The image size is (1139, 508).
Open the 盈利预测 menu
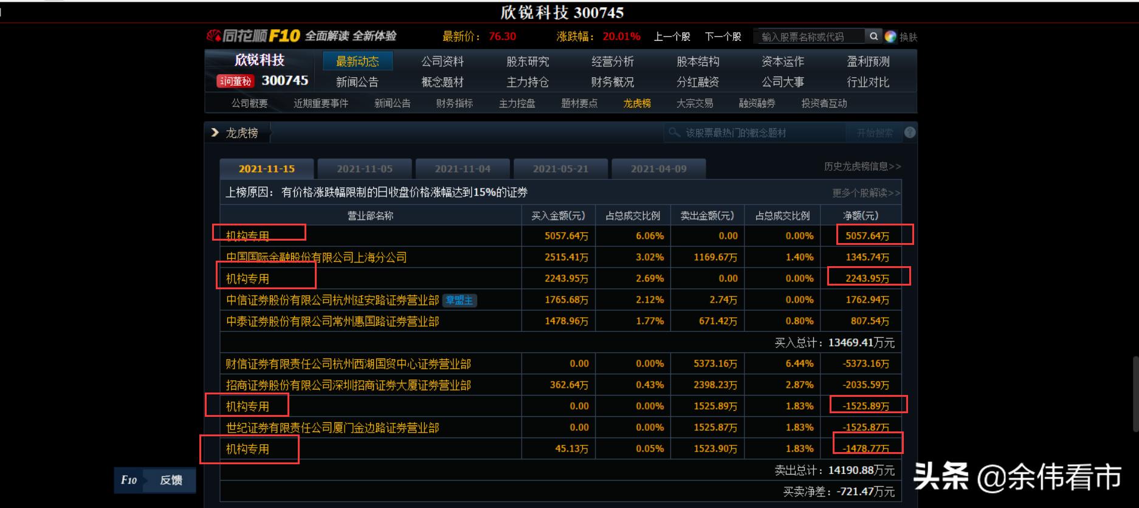pos(868,61)
